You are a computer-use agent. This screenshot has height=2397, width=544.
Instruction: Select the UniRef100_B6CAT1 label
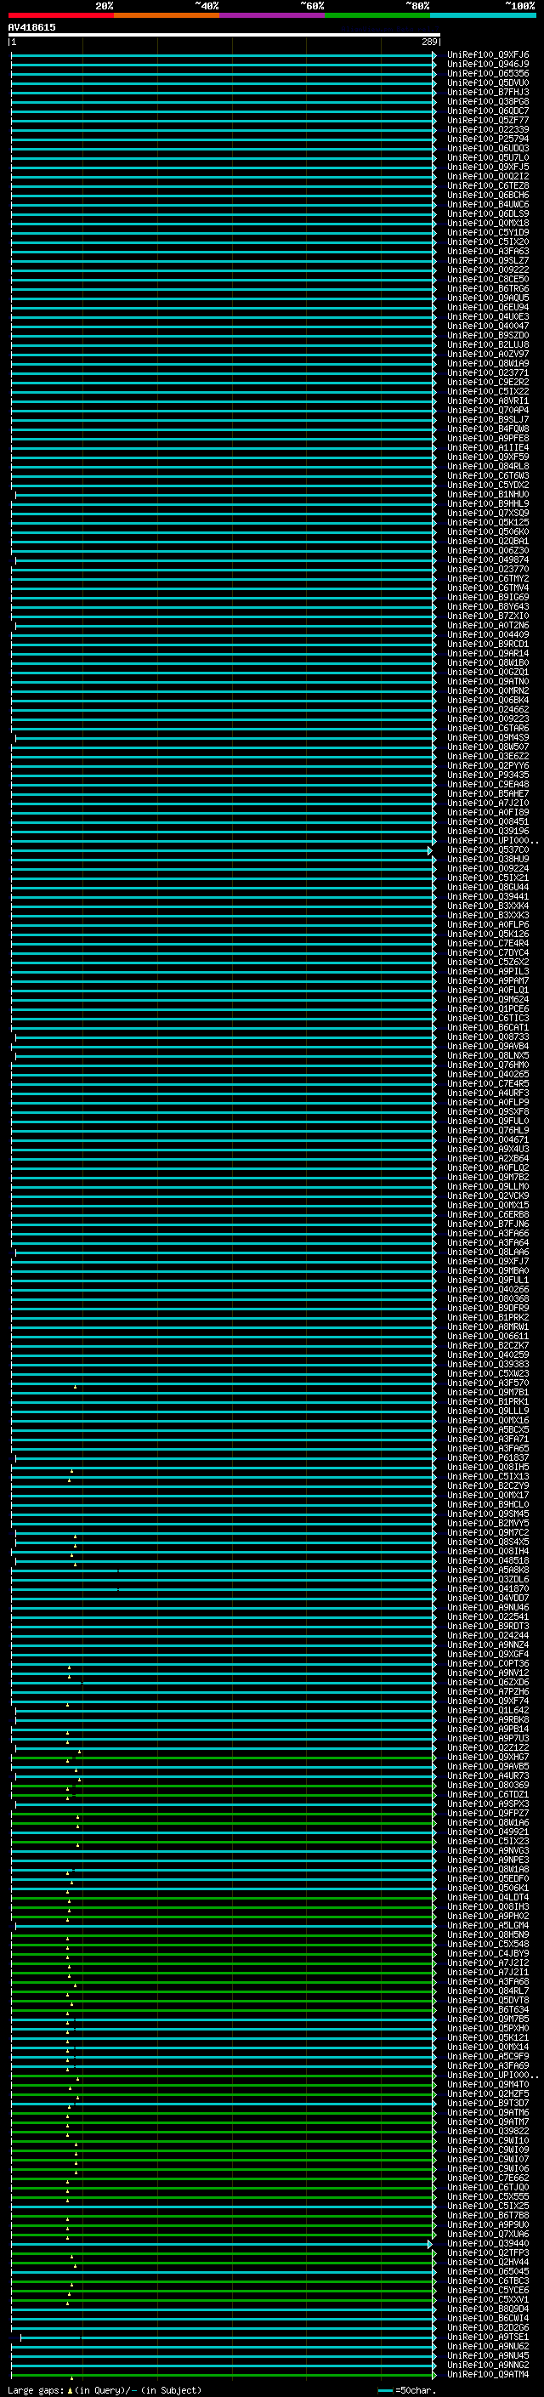click(x=488, y=1027)
